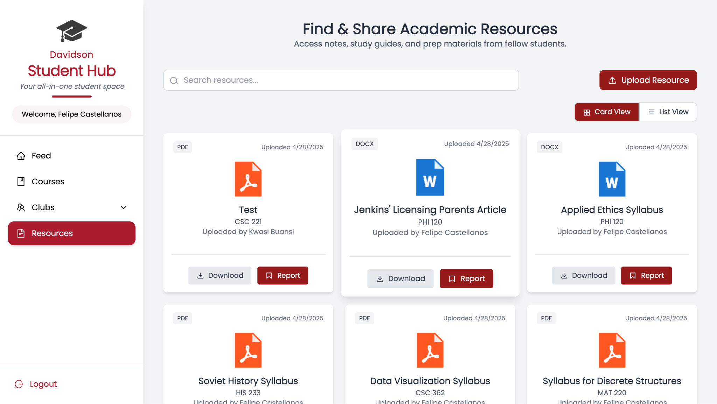Screen dimensions: 717x404
Task: Click download arrow icon on Applied Ethics card
Action: point(564,276)
